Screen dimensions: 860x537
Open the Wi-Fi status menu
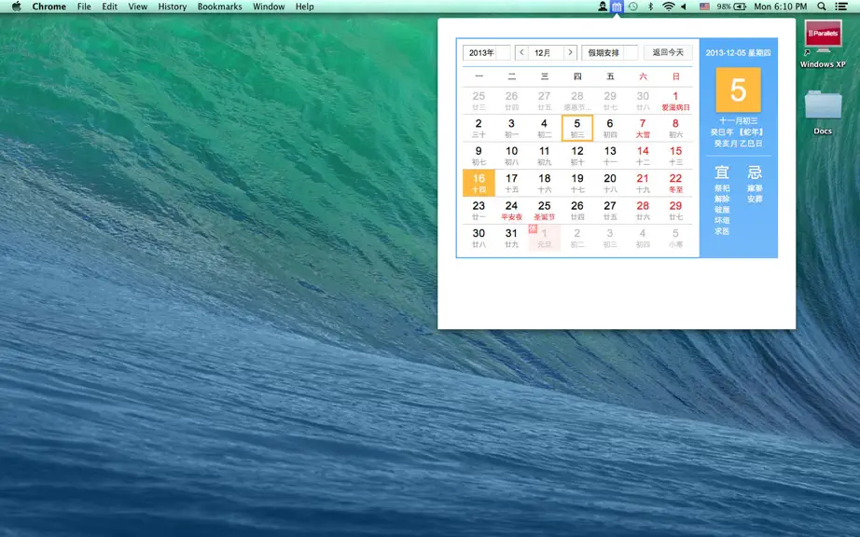point(668,7)
